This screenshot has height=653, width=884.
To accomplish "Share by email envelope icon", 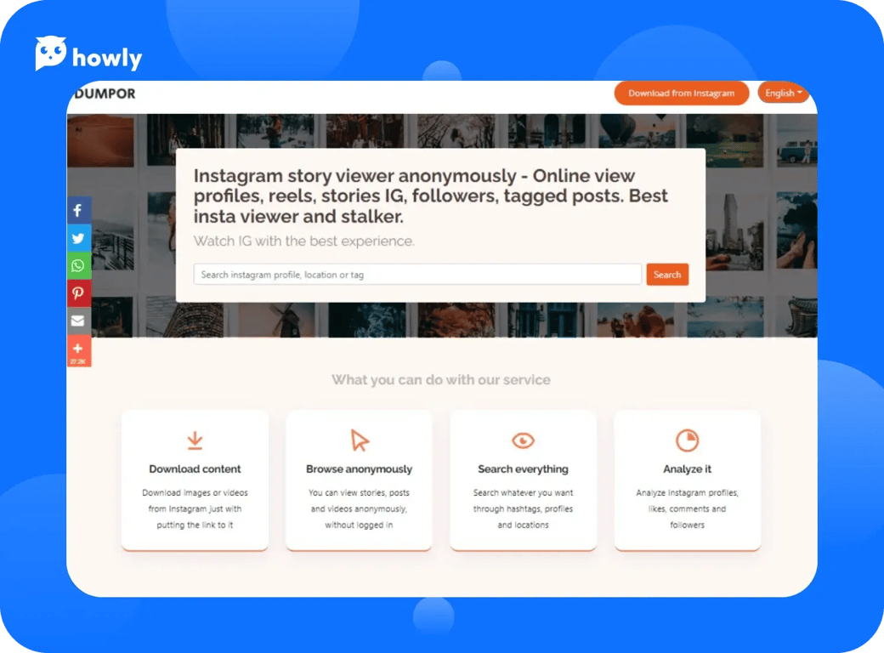I will coord(78,321).
